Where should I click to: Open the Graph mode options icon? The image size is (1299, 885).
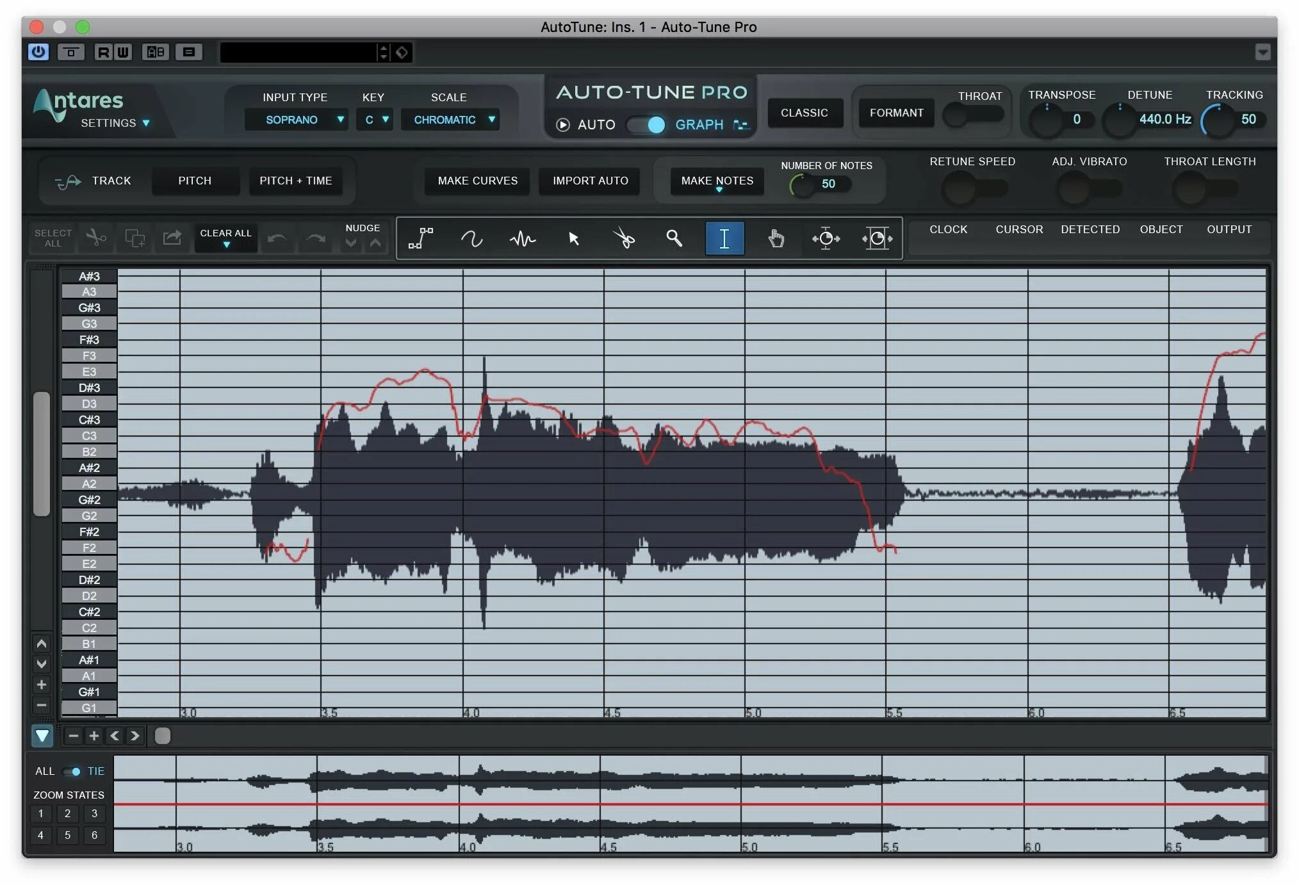(741, 125)
